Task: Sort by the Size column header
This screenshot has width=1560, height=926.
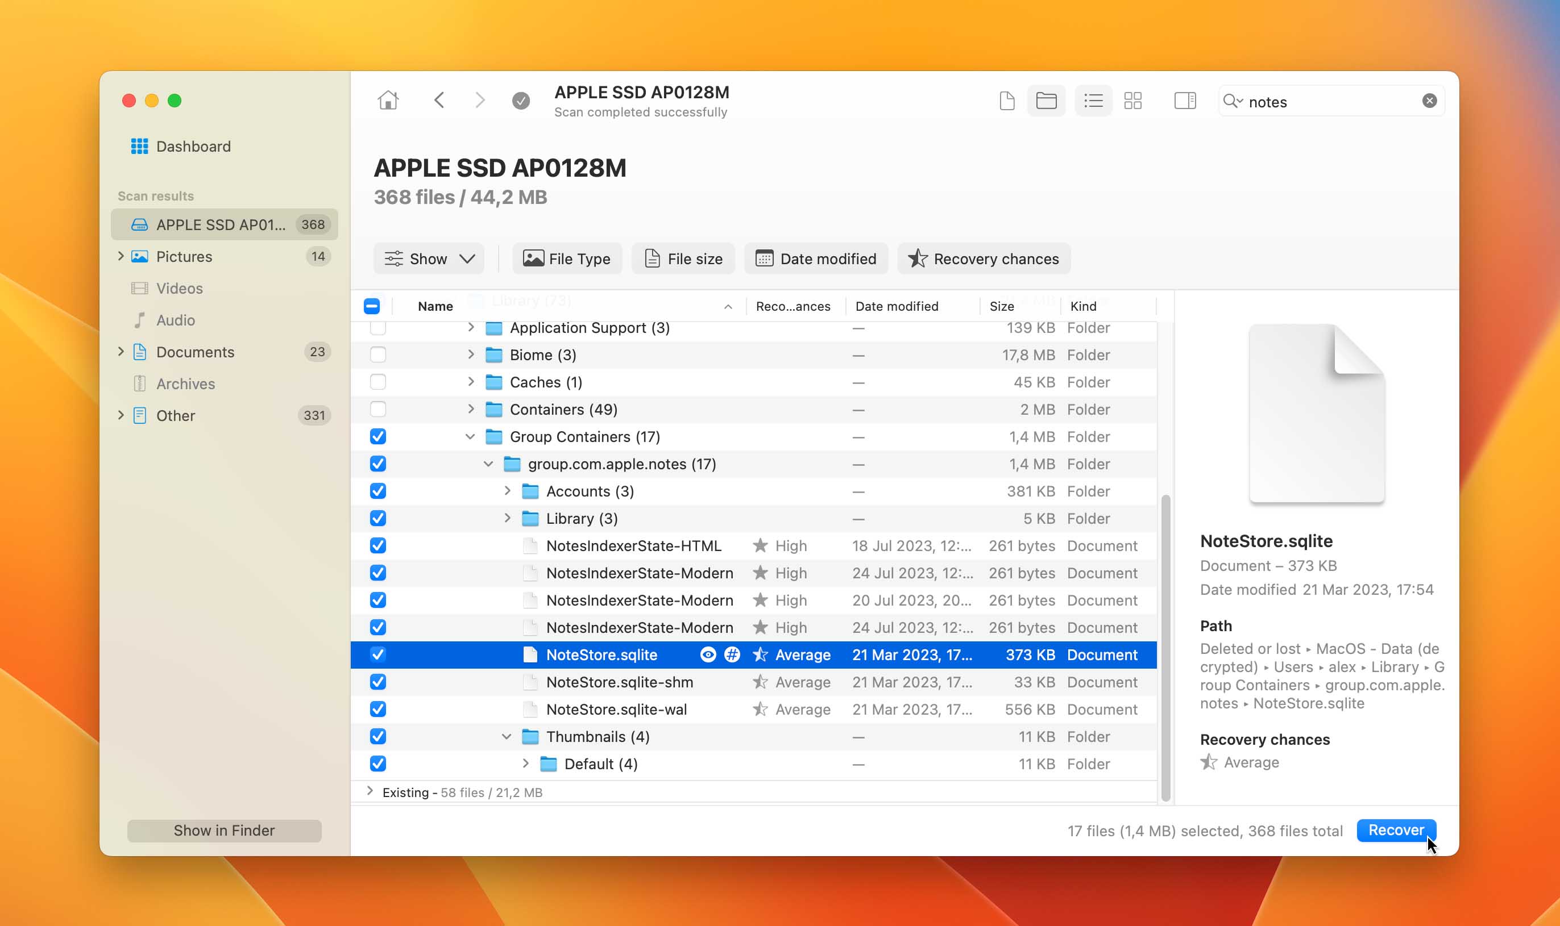Action: tap(1001, 306)
